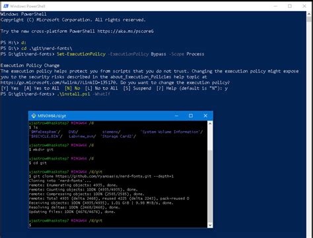
Task: Click the Git Bash scrollbar down arrow
Action: pos(210,225)
